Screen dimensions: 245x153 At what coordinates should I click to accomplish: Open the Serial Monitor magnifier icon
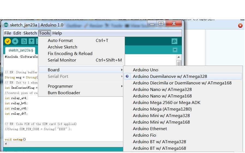pyautogui.click(x=174, y=41)
